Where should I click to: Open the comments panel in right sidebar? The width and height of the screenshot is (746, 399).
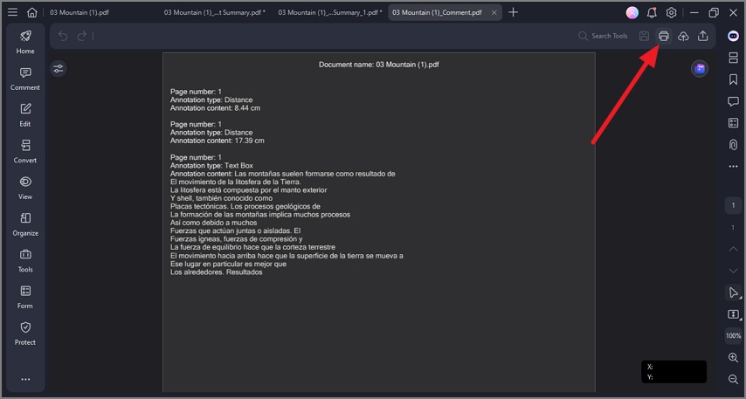pyautogui.click(x=733, y=101)
